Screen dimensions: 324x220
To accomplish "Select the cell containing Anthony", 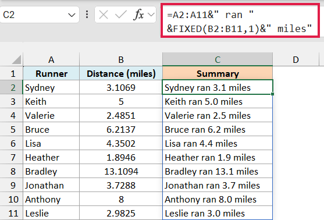I will (x=51, y=199).
